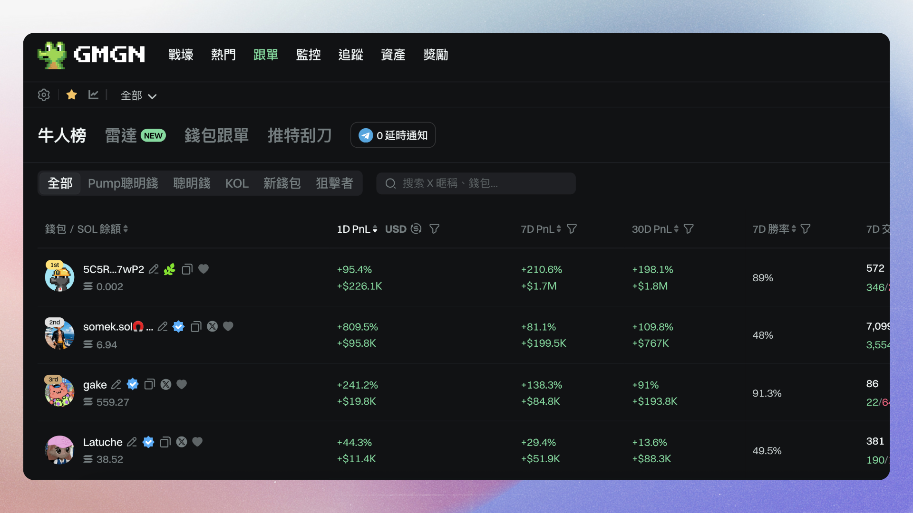Click 0 延時通知 Telegram button

tap(393, 135)
